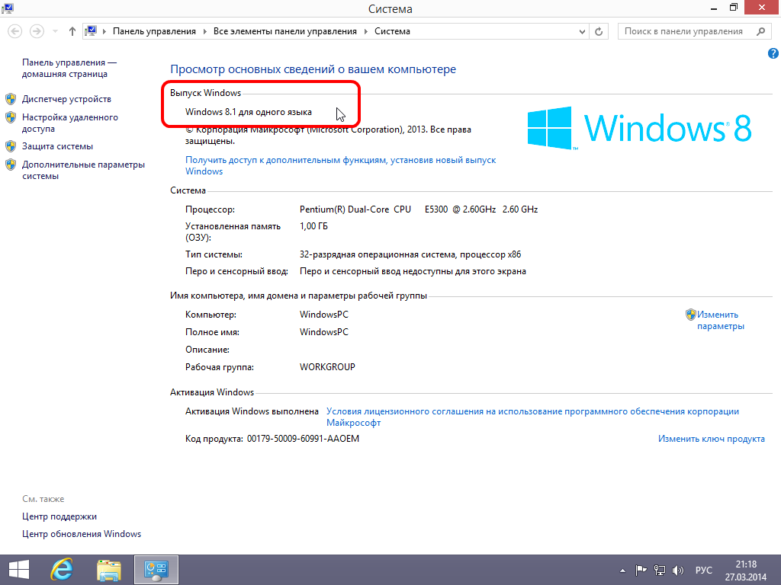Click Изменить ключ продукта link
Viewport: 781px width, 585px height.
tap(712, 439)
